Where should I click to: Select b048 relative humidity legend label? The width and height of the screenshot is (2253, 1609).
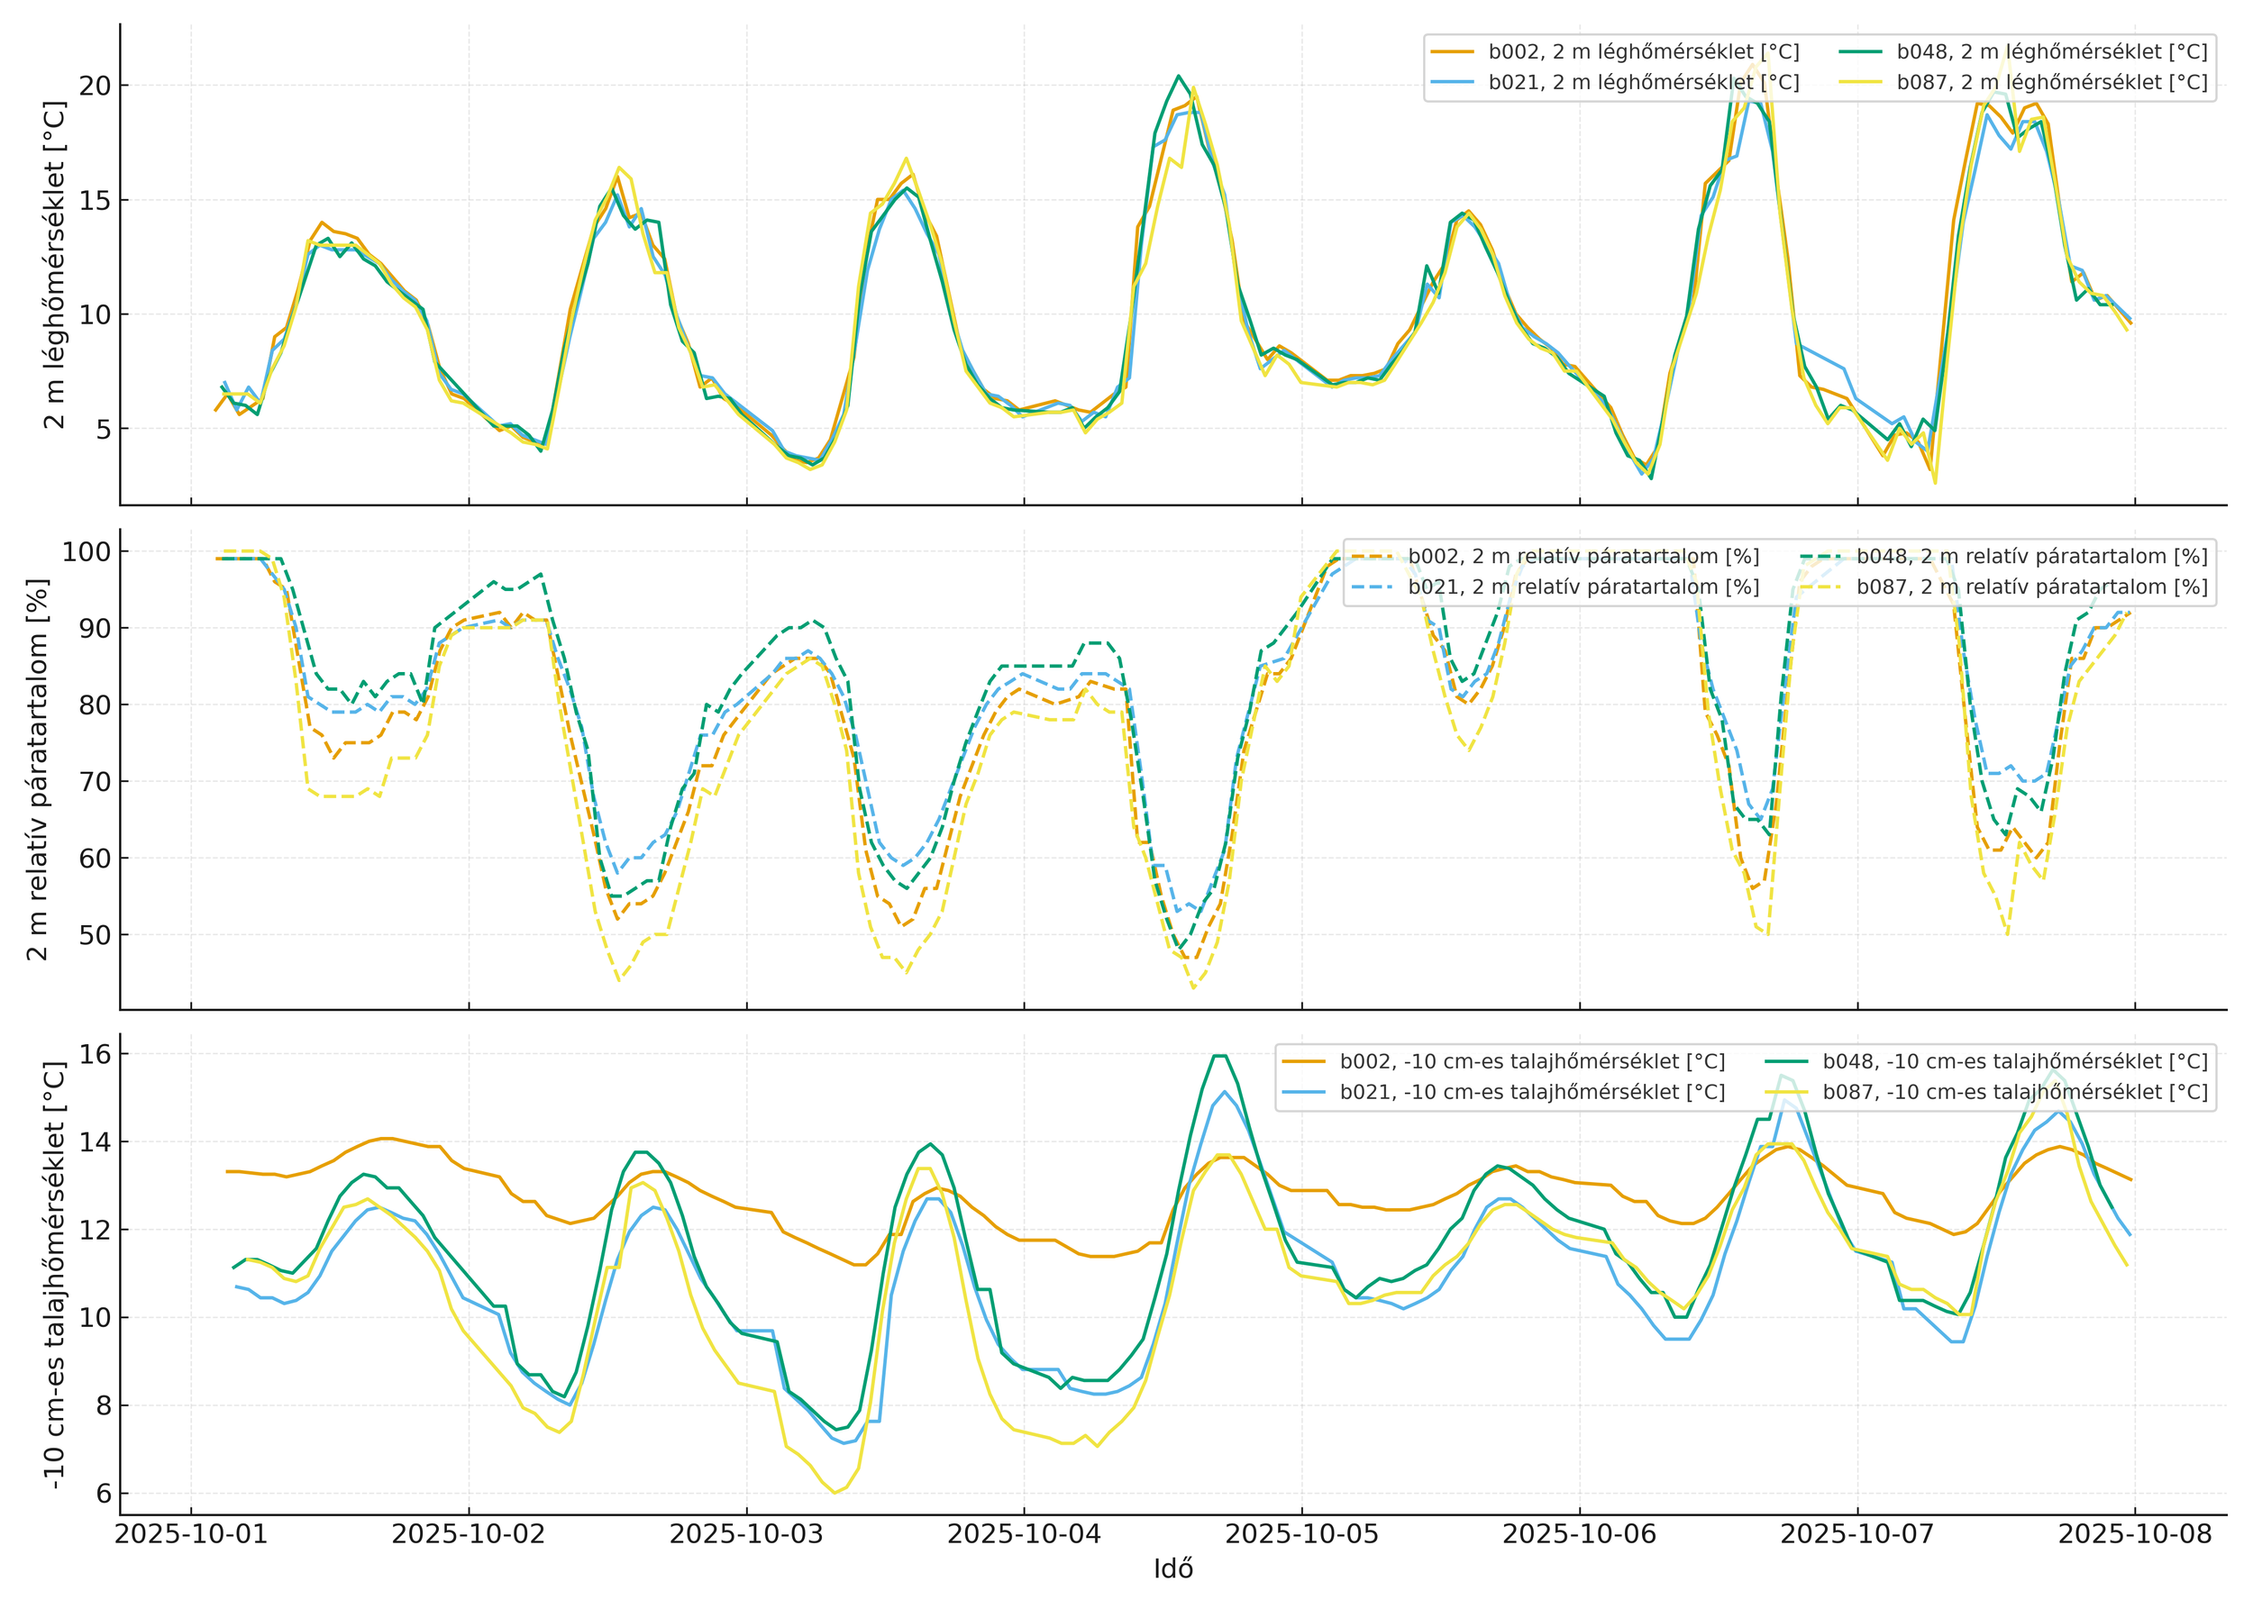click(2031, 557)
